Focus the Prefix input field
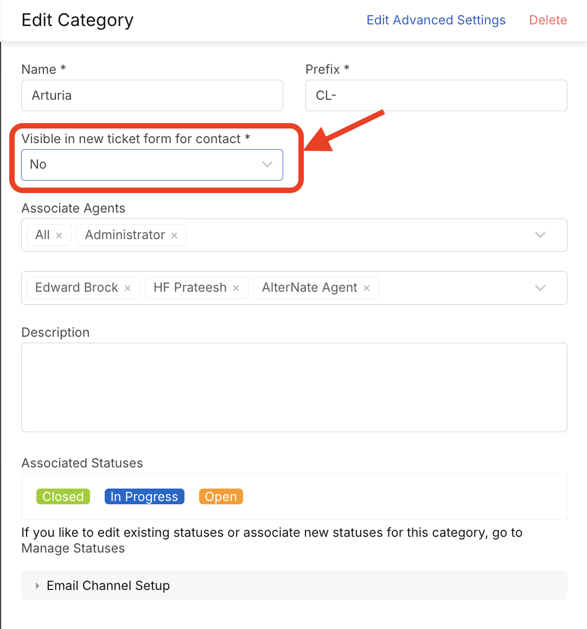Image resolution: width=587 pixels, height=629 pixels. (436, 95)
